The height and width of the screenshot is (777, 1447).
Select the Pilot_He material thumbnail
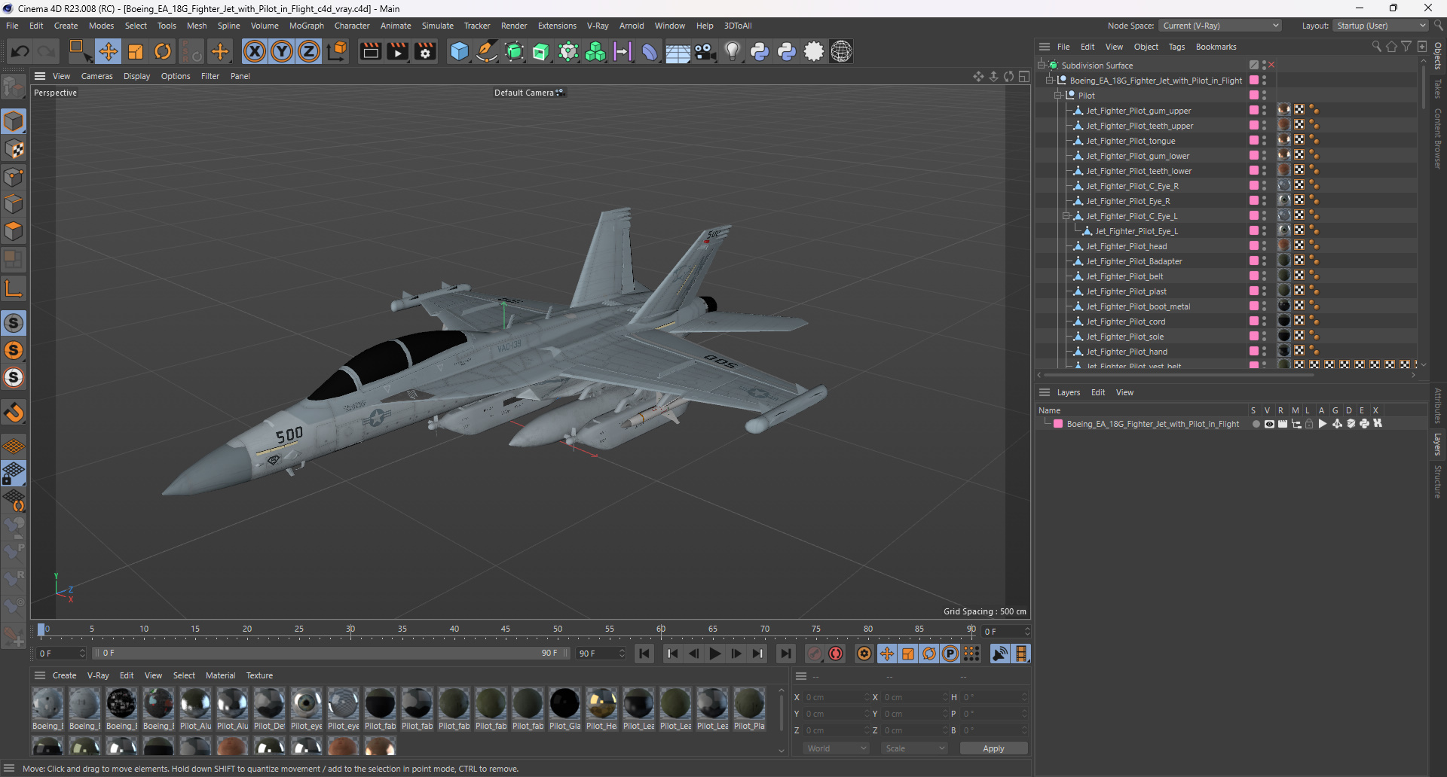tap(601, 708)
